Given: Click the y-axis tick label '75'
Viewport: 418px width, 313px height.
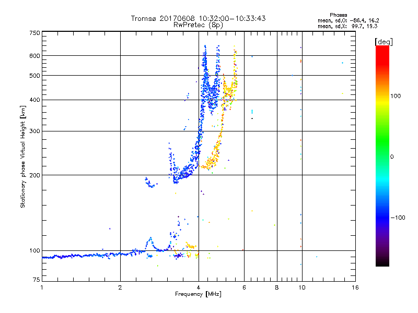Looking at the screenshot, I should click(37, 280).
